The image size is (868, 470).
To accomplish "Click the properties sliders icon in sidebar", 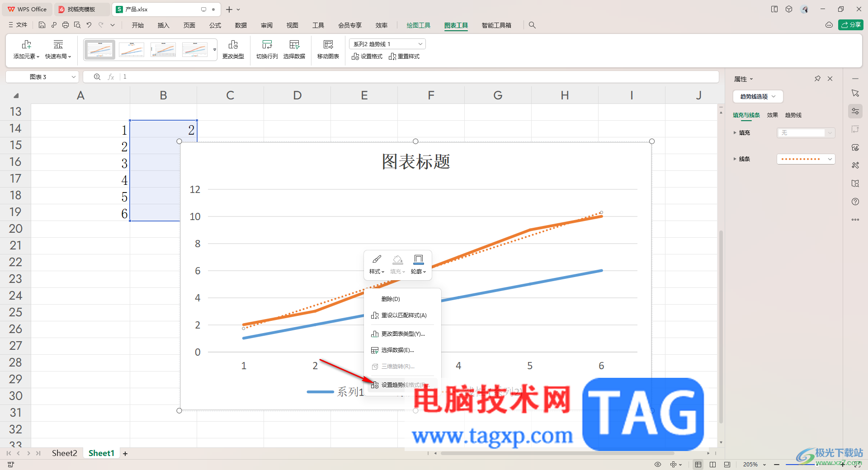I will click(x=855, y=111).
